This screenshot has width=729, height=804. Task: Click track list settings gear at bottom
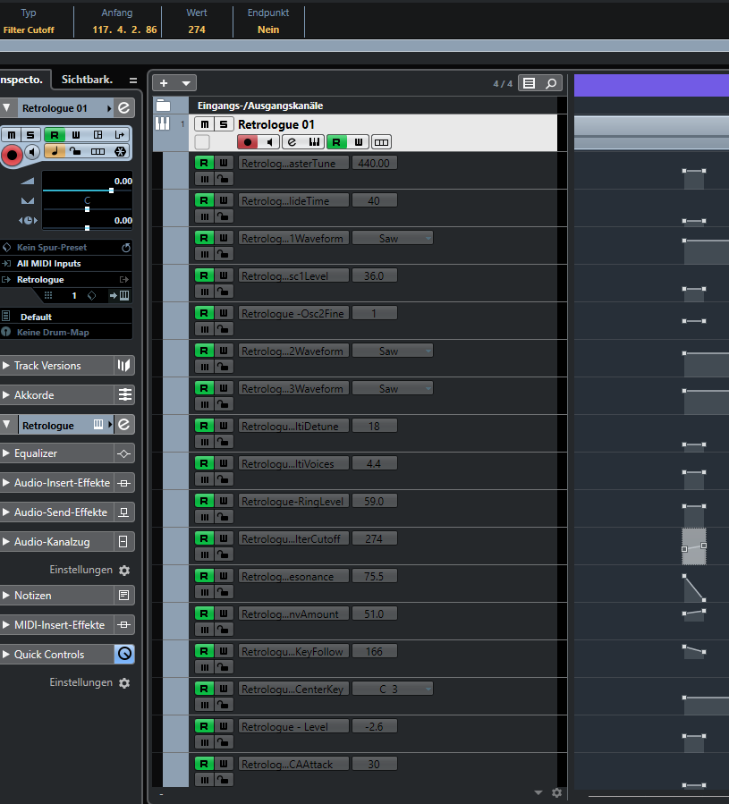point(556,792)
